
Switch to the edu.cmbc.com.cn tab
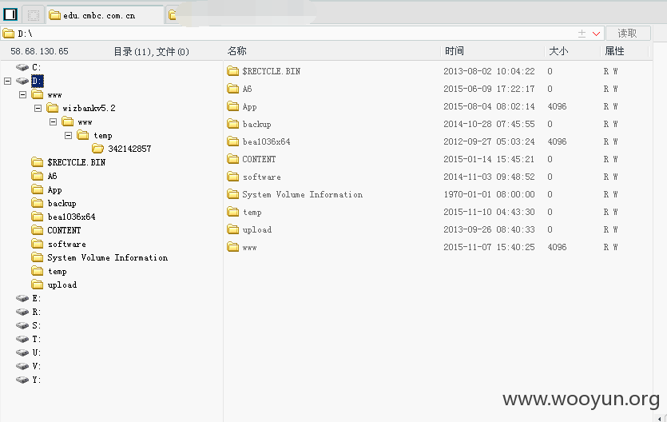click(x=105, y=15)
